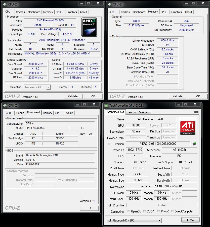The width and height of the screenshot is (210, 227).
Task: Click the GPU-Z screenshot camera icon
Action: coord(196,112)
